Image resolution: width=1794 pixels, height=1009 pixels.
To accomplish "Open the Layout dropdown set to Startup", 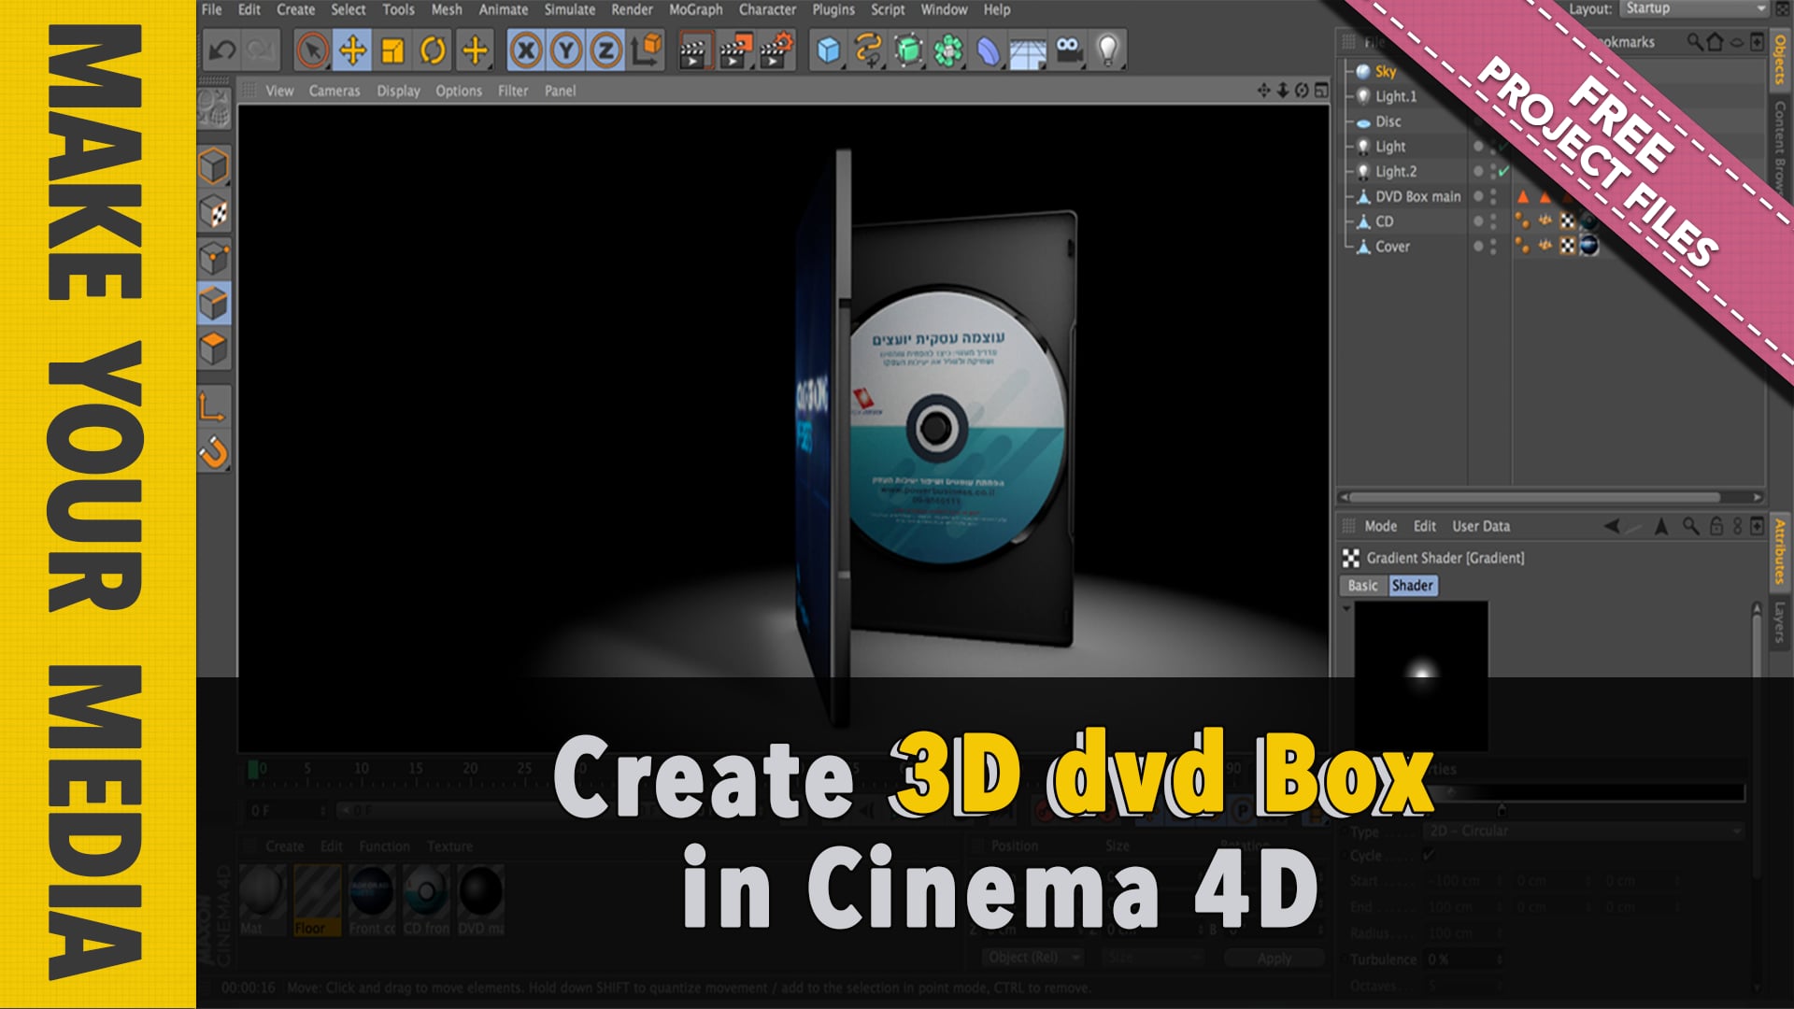I will (x=1691, y=7).
